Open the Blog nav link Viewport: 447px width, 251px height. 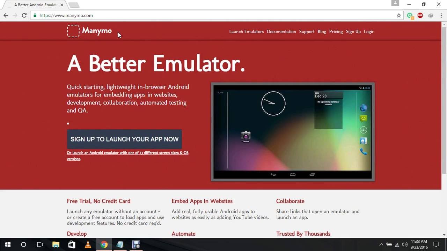point(322,31)
